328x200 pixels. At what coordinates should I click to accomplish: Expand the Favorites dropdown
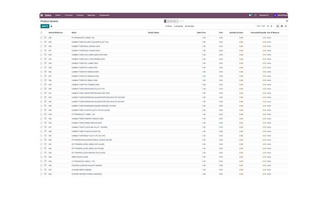(x=190, y=26)
